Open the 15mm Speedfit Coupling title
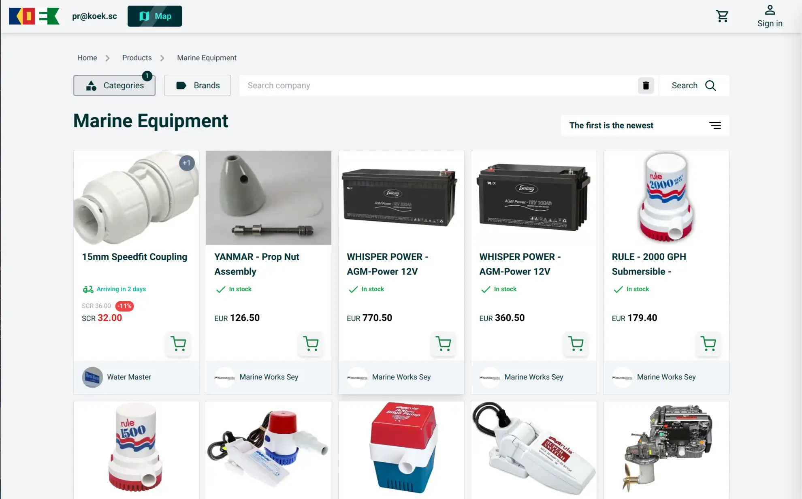This screenshot has width=802, height=499. [x=134, y=257]
